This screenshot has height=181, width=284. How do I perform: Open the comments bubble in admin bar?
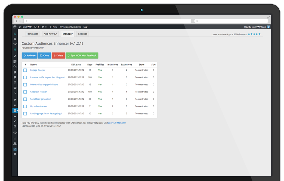pyautogui.click(x=43, y=27)
